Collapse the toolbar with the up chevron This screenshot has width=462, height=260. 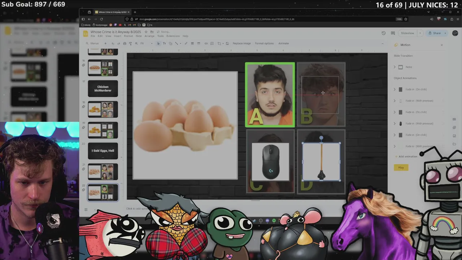pos(383,44)
